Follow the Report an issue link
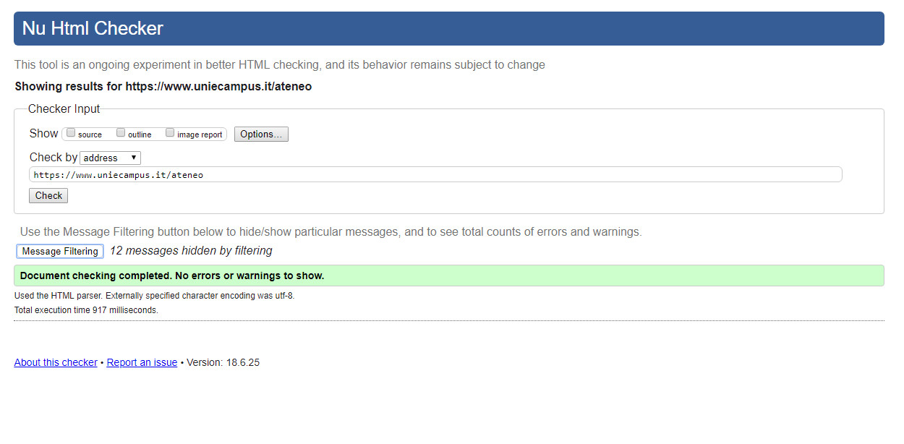904x444 pixels. [142, 362]
